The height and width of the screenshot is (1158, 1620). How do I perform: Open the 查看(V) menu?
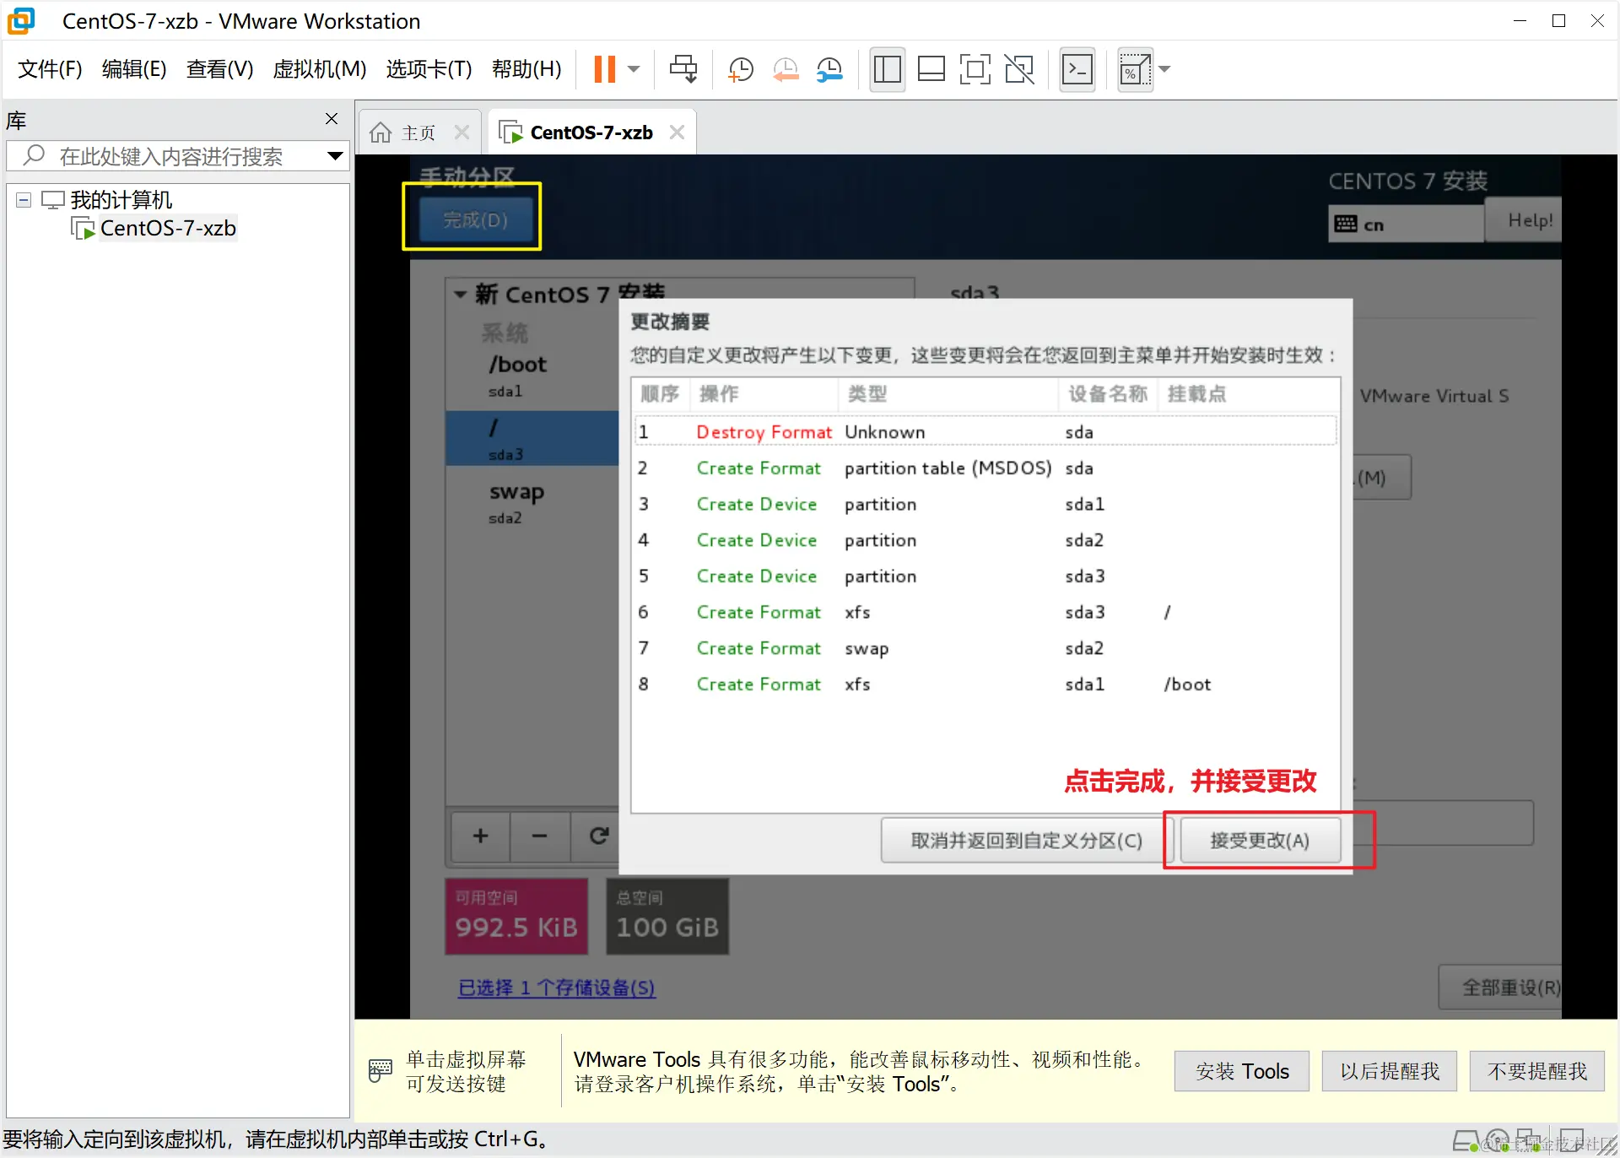(219, 69)
